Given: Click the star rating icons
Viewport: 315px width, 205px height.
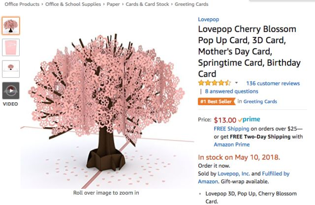Looking at the screenshot, I should pyautogui.click(x=215, y=83).
